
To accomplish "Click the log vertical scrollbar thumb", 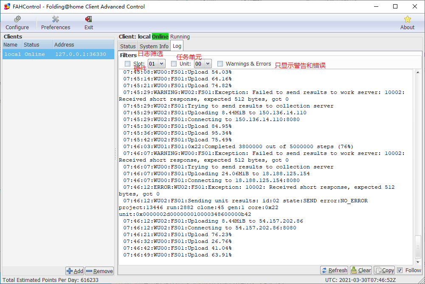I will click(x=418, y=247).
